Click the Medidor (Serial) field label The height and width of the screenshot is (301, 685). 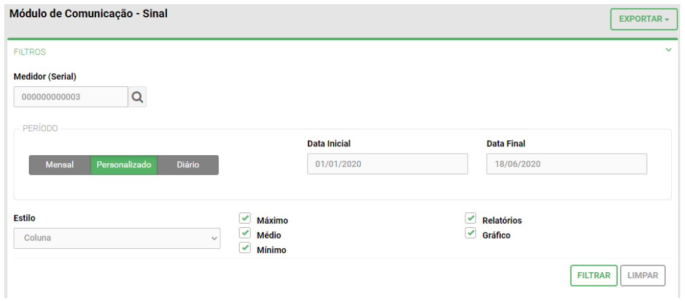[x=46, y=76]
